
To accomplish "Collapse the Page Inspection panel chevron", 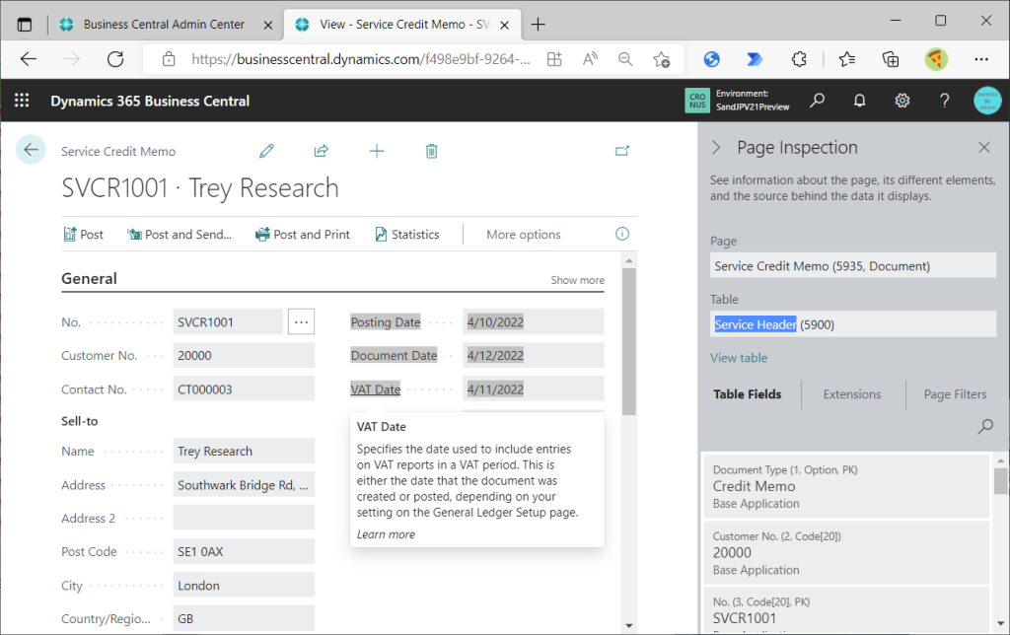I will [717, 148].
